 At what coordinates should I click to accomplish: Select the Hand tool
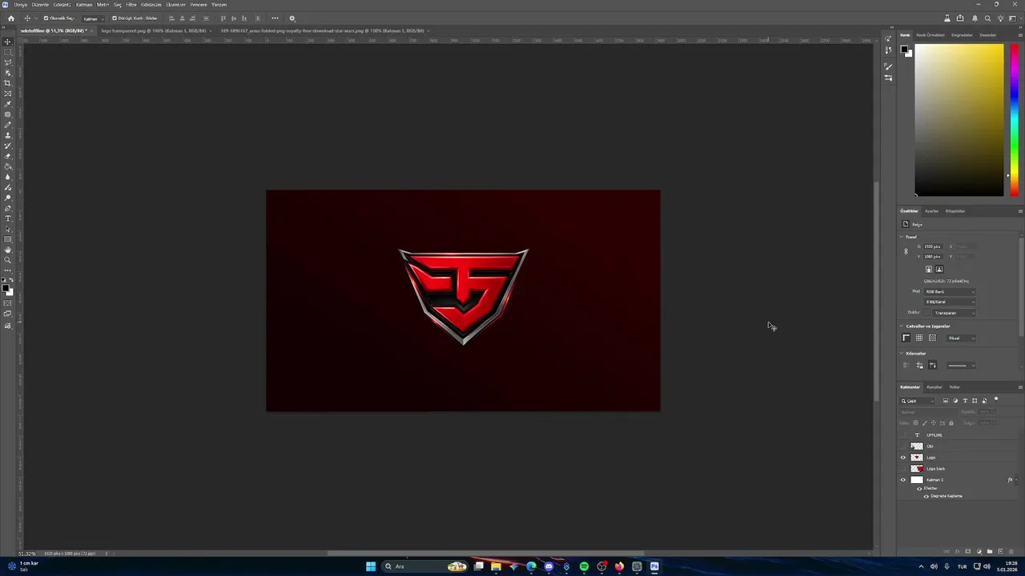tap(8, 250)
